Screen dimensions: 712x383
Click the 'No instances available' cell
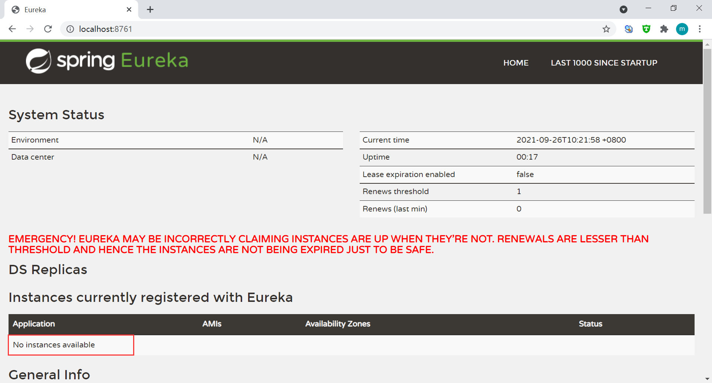coord(71,345)
